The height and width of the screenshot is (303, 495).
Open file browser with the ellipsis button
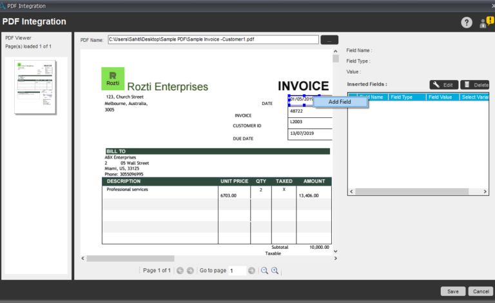coord(329,40)
